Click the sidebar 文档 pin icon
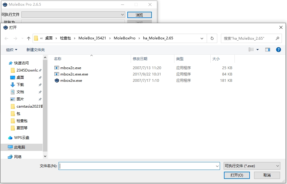This screenshot has width=287, height=184. 40,92
